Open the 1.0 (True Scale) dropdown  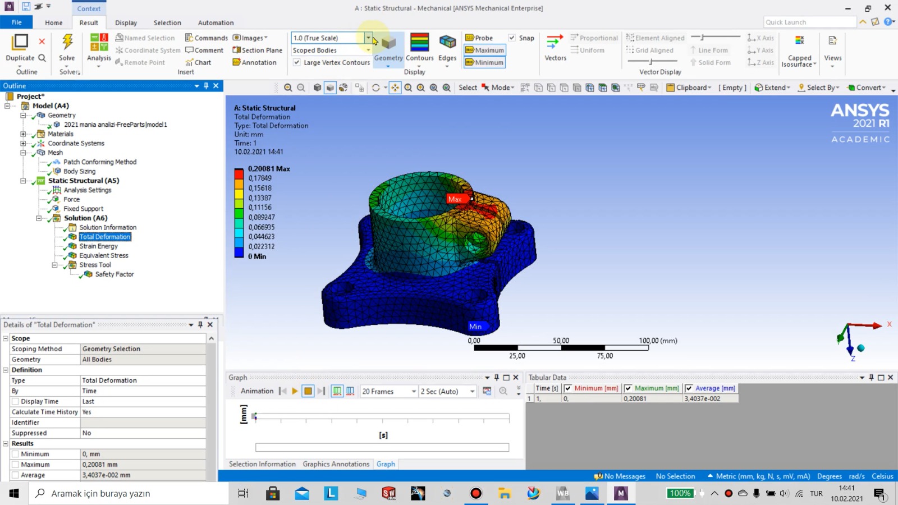368,38
